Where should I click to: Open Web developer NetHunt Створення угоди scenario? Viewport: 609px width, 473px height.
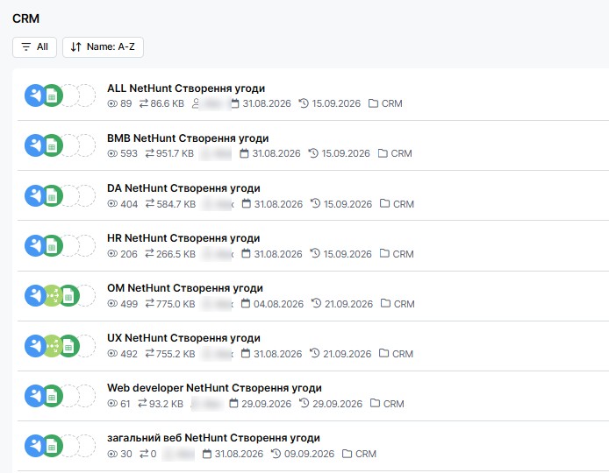[214, 388]
